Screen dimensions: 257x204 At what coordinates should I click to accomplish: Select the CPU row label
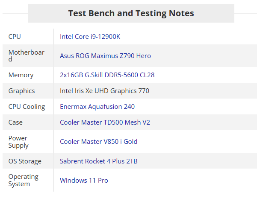(x=15, y=37)
